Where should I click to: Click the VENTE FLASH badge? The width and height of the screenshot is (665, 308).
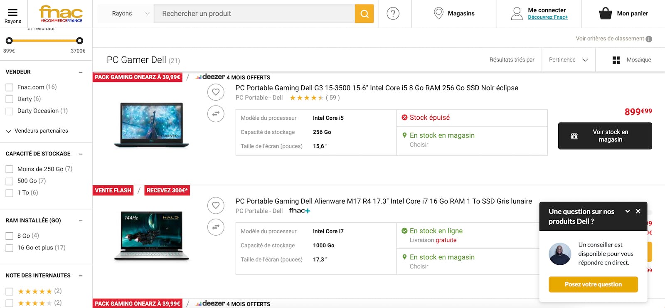pos(113,190)
